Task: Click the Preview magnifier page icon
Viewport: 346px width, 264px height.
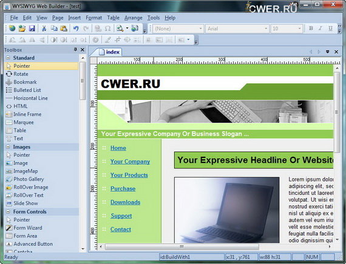Action: [x=120, y=28]
